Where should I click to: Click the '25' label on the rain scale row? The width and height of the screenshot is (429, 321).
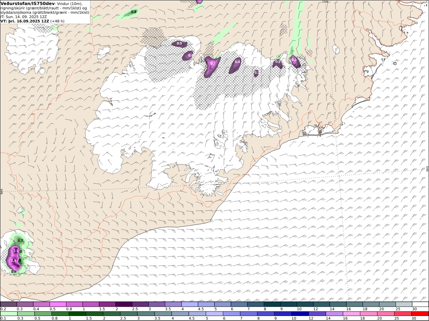click(x=396, y=318)
